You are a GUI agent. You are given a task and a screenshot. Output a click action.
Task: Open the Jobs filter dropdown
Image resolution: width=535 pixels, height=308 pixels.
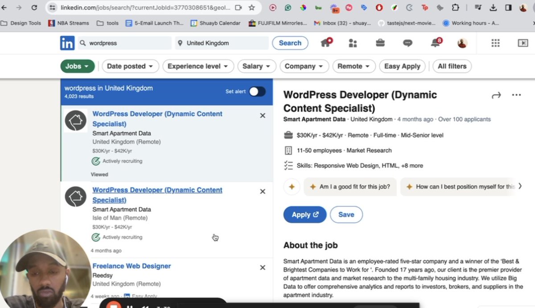pos(78,66)
